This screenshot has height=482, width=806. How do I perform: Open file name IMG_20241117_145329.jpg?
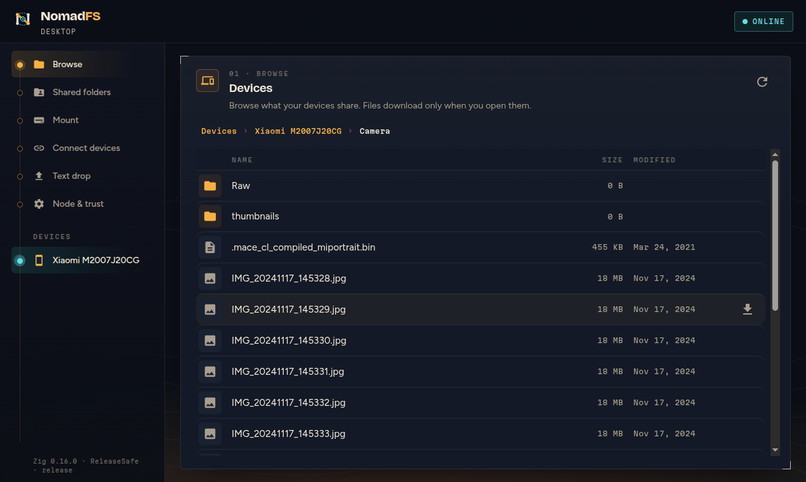click(289, 309)
